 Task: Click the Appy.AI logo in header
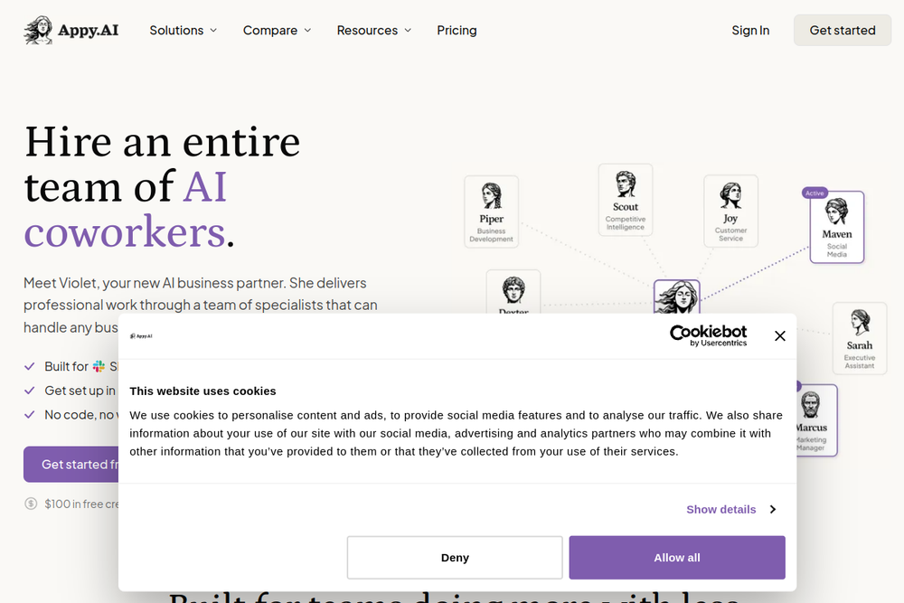tap(71, 30)
